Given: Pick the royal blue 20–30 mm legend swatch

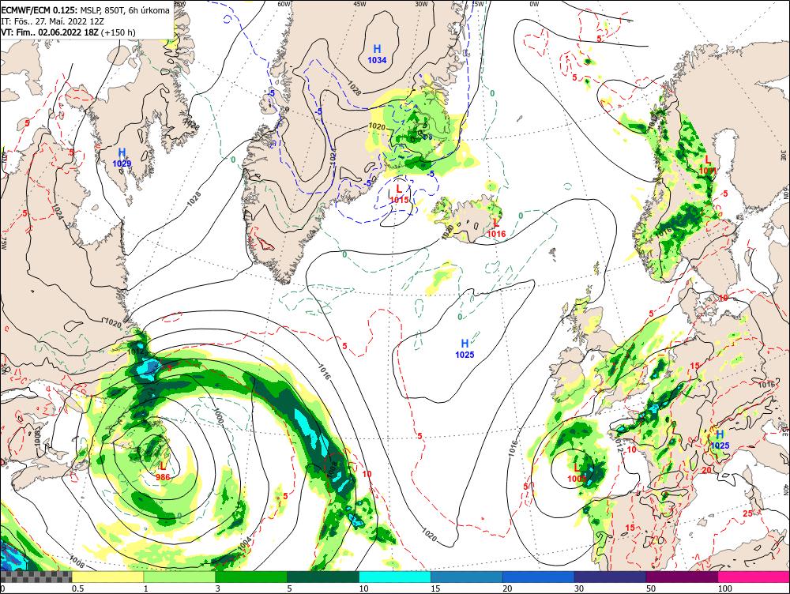Looking at the screenshot, I should (x=538, y=577).
